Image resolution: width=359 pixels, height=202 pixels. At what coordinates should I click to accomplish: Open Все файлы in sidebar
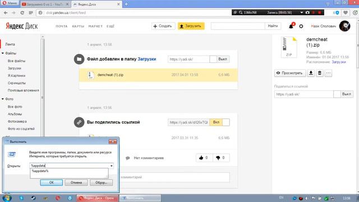click(x=16, y=61)
